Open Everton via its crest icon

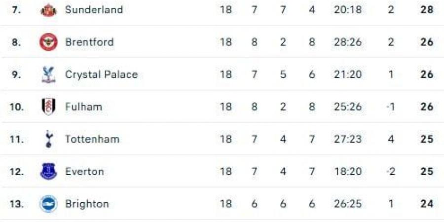click(x=48, y=172)
